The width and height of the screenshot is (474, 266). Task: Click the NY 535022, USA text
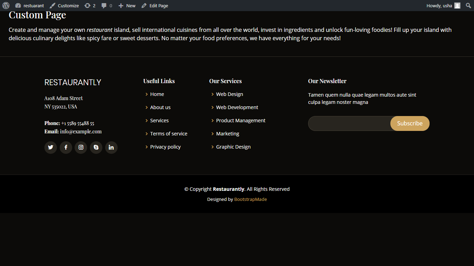[61, 107]
